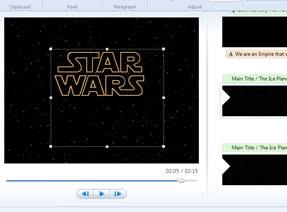Click the Star Wars logo in the preview
The height and width of the screenshot is (212, 287).
click(99, 74)
